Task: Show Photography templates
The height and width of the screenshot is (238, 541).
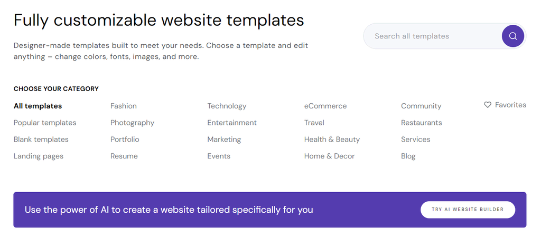Action: pyautogui.click(x=132, y=123)
